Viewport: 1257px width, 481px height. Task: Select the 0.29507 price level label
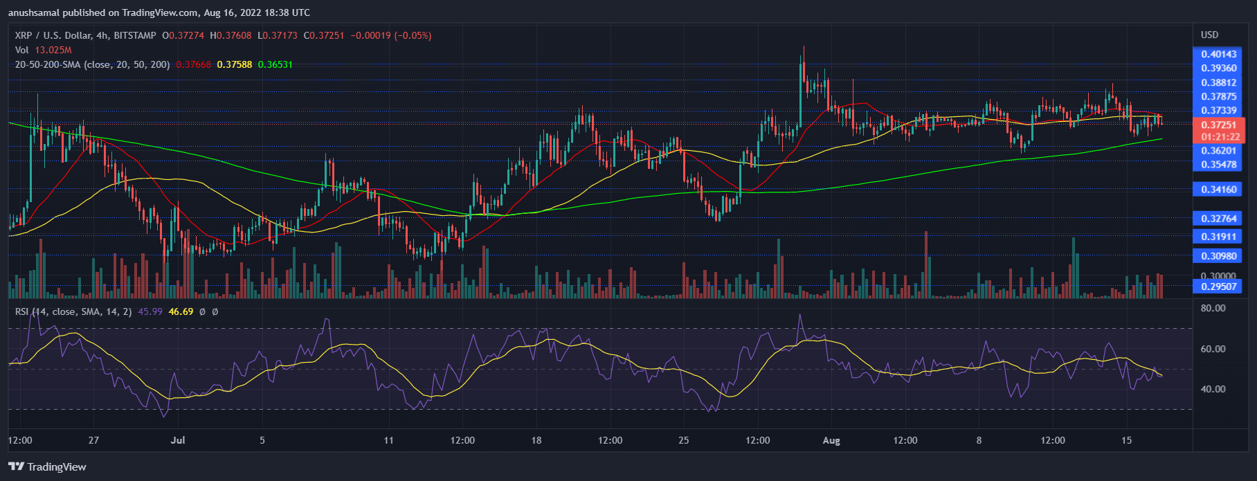coord(1218,286)
